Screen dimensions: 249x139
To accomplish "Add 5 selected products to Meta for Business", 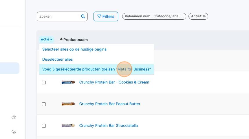I will click(x=96, y=69).
